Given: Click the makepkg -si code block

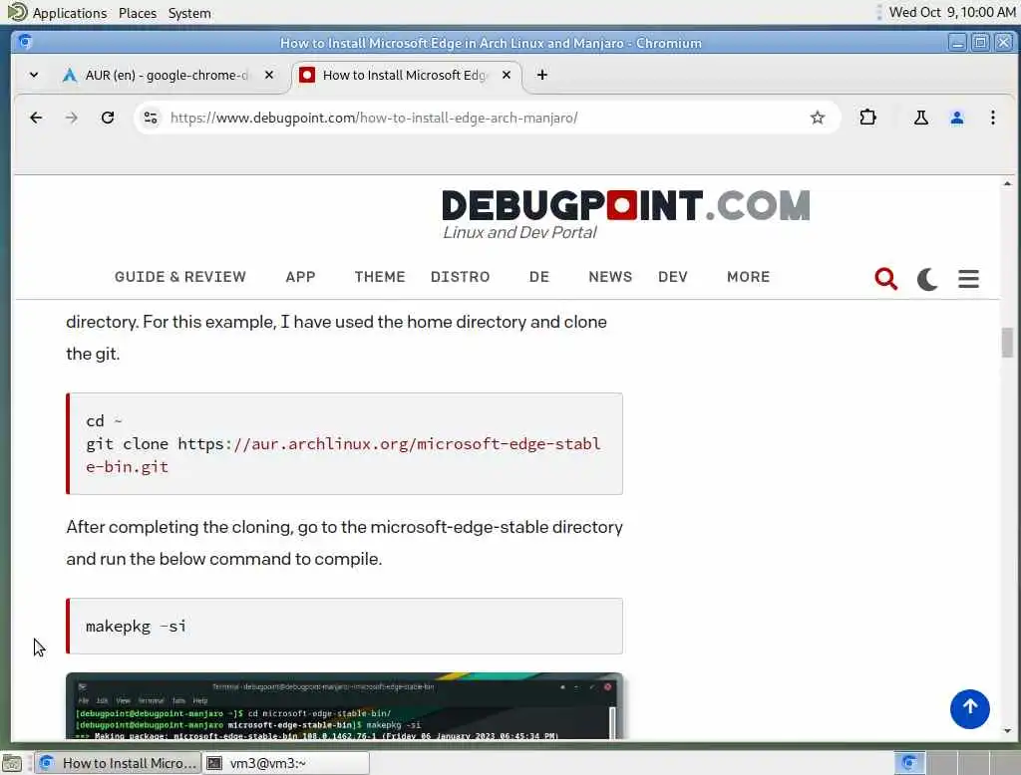Looking at the screenshot, I should (x=344, y=626).
